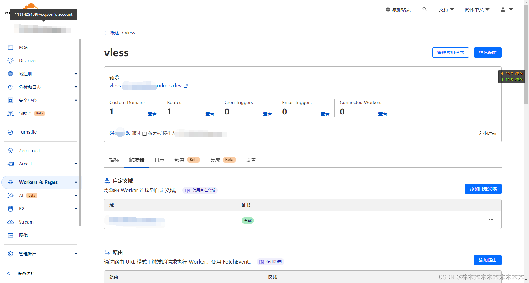Open Stream from the sidebar
Viewport: 529px width, 283px height.
pyautogui.click(x=26, y=222)
